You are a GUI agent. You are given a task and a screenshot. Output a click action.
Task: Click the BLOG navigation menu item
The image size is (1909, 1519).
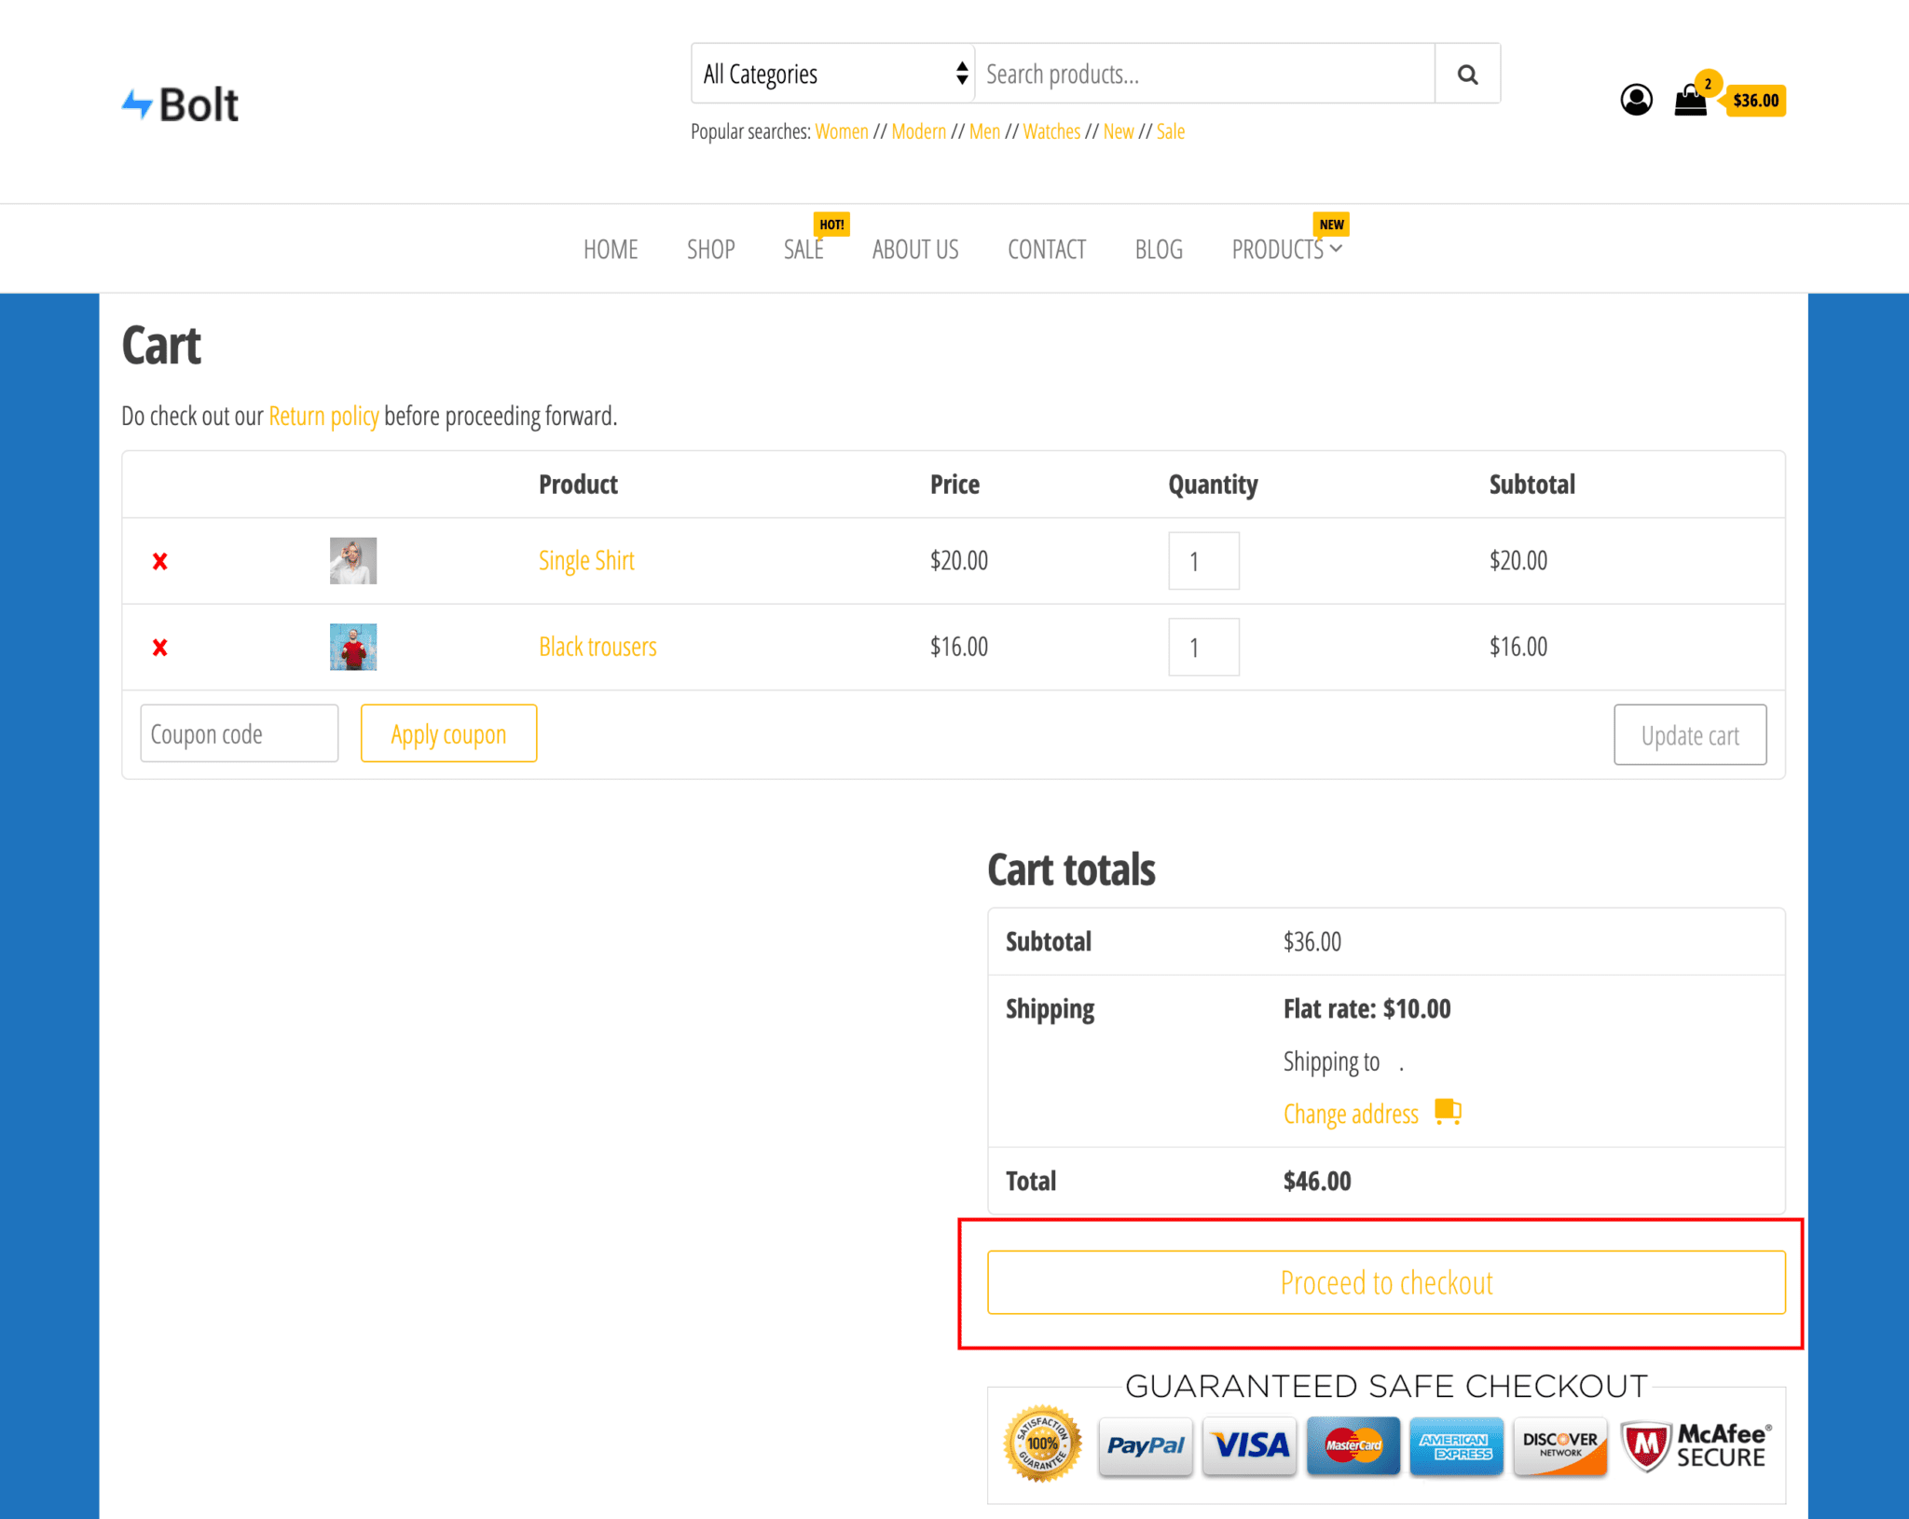1159,248
